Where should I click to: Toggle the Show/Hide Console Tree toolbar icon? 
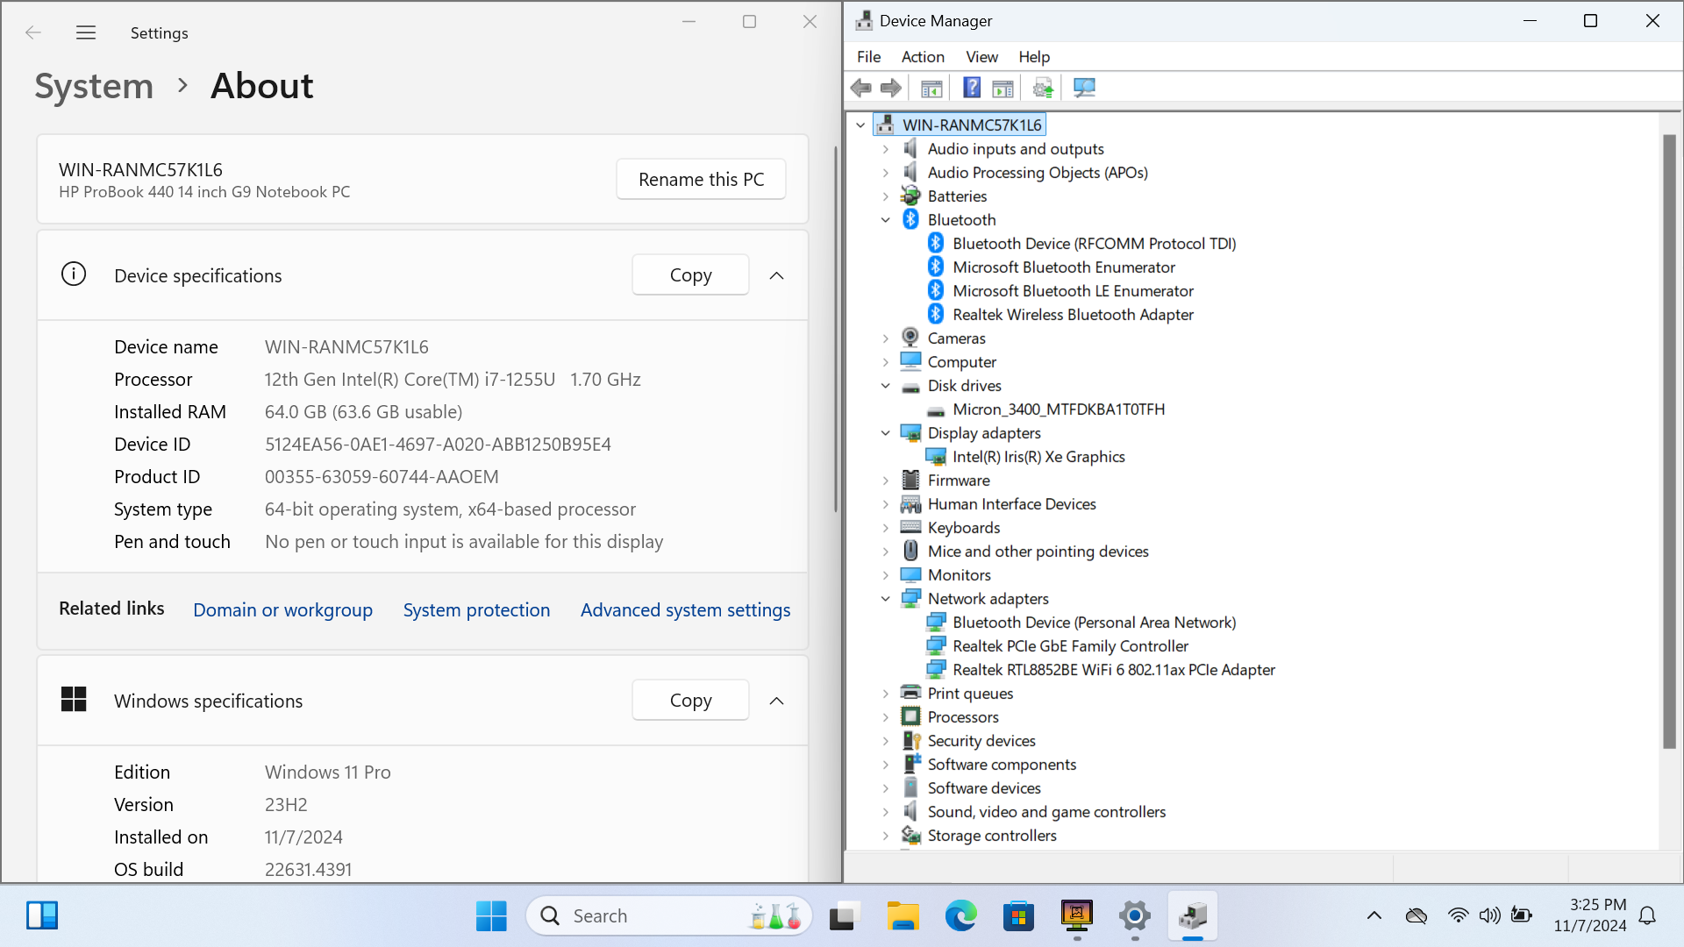tap(931, 88)
